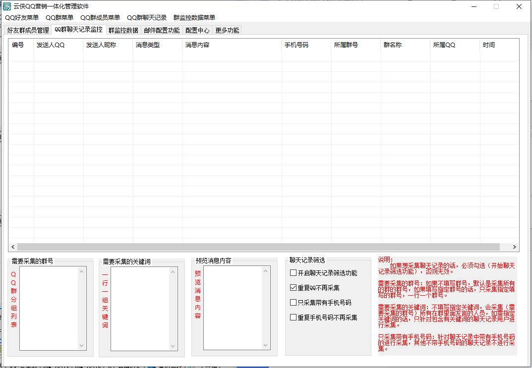Screen dimensions: 532x368
Task: Uncheck 重复QQ不再采集 checkbox
Action: coord(315,288)
